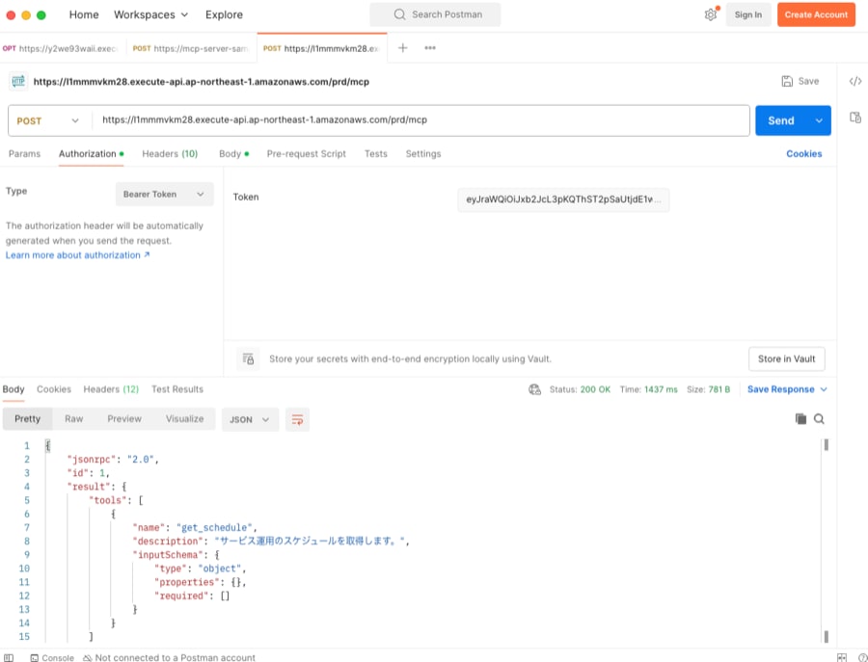Open the Console in the status bar
The width and height of the screenshot is (868, 662).
coord(52,657)
